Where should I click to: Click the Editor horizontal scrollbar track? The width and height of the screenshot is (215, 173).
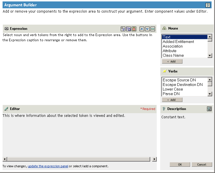click(79, 159)
